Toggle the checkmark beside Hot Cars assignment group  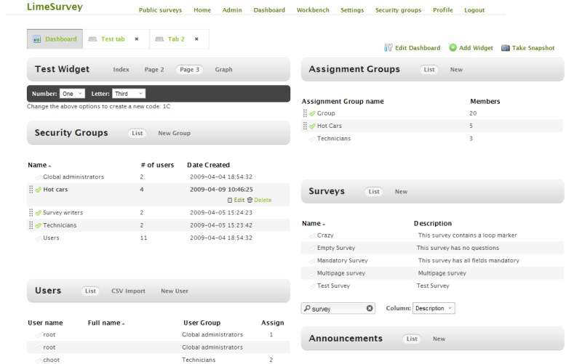pyautogui.click(x=312, y=126)
